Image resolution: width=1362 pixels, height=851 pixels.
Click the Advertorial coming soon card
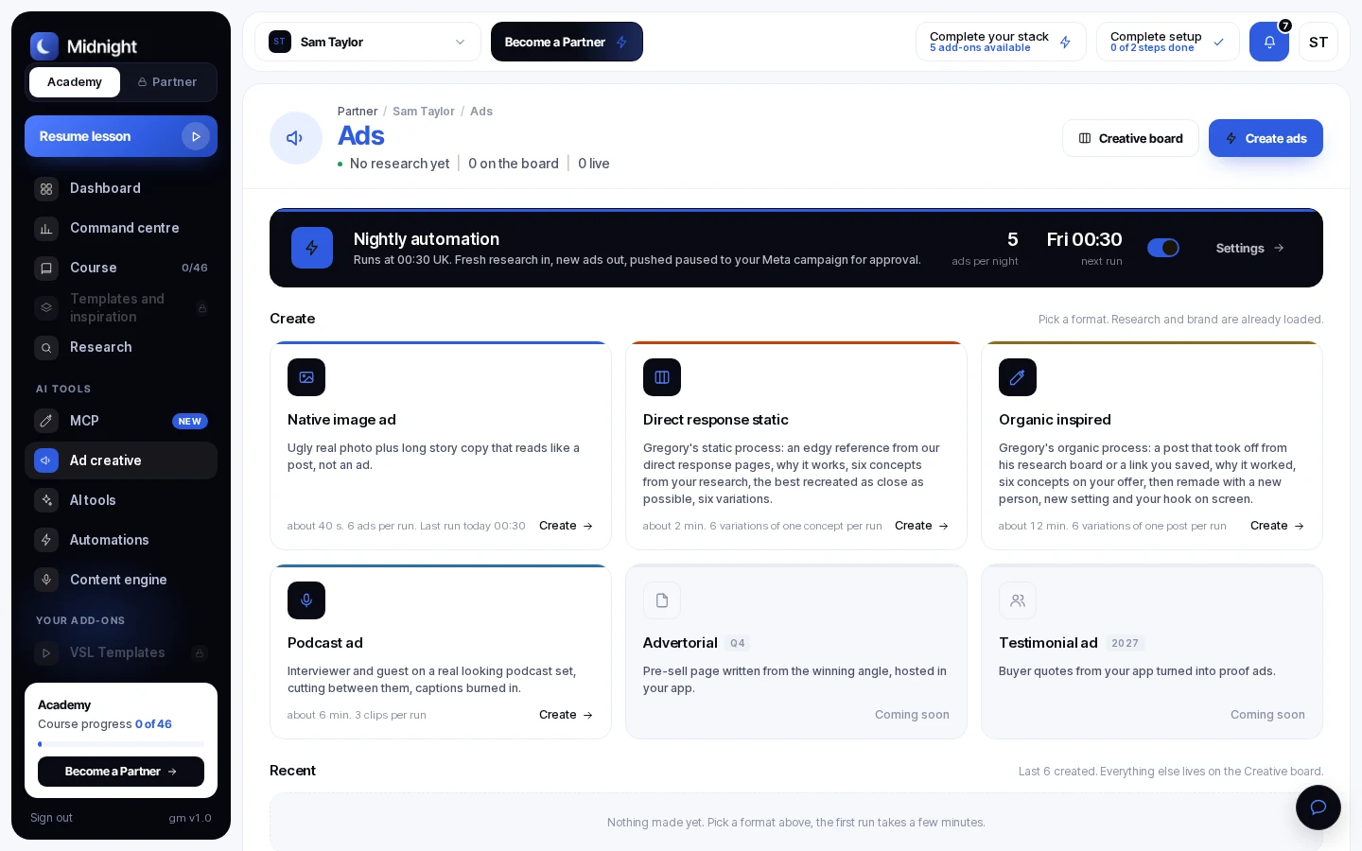tap(796, 651)
